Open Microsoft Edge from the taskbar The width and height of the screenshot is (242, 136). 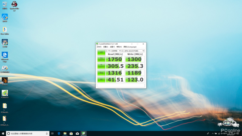[59, 133]
